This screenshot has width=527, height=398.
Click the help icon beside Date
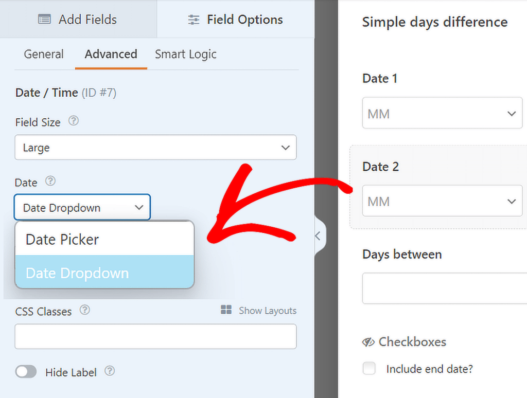pos(50,182)
